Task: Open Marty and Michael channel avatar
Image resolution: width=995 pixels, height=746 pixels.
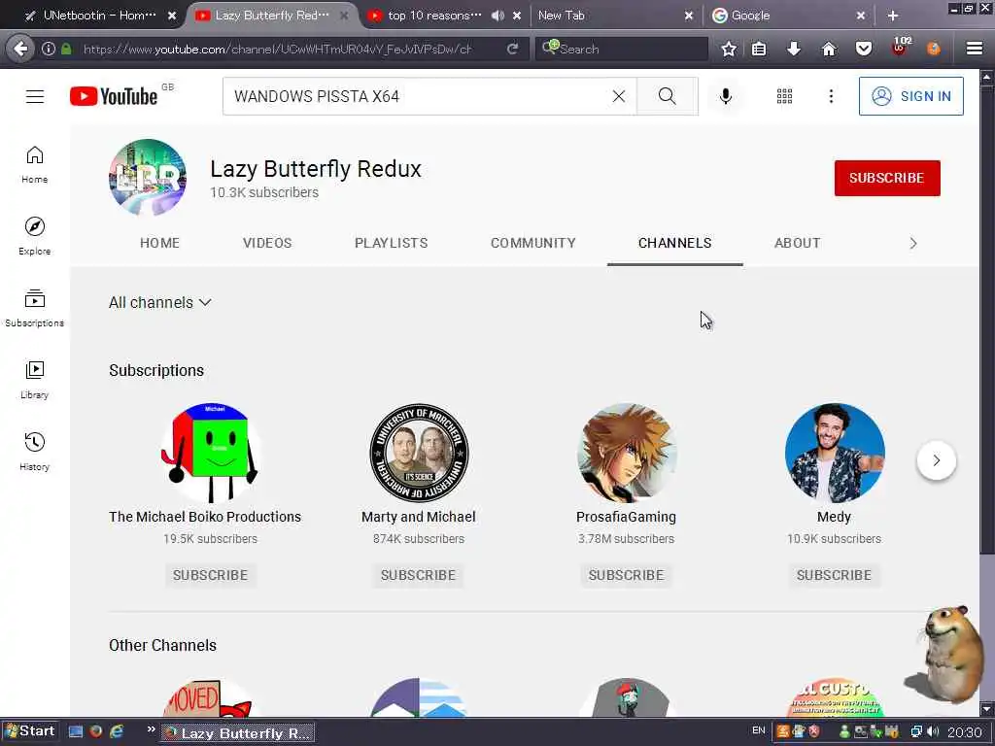Action: 418,453
